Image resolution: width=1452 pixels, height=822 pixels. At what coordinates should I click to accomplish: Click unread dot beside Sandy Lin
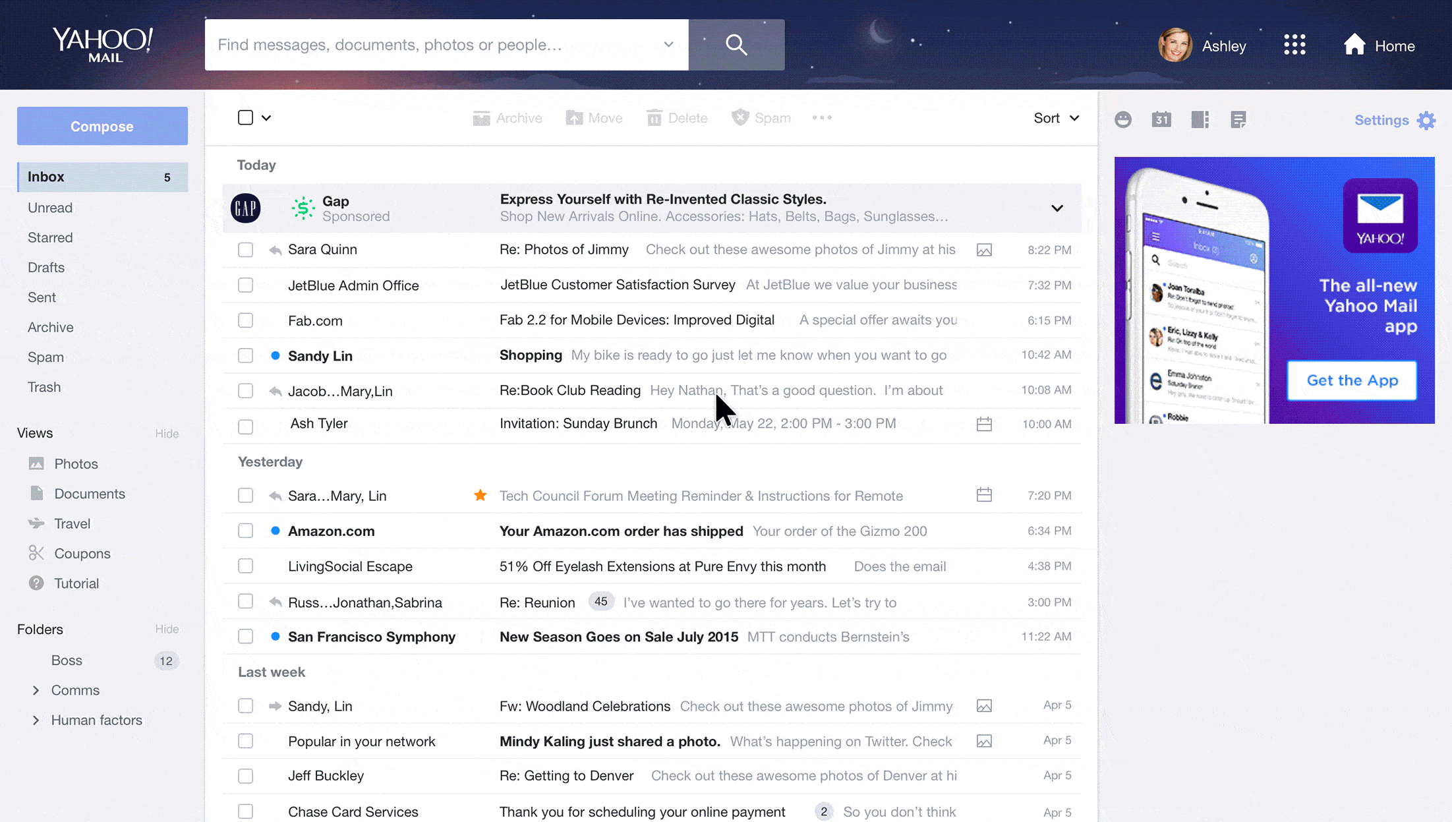(276, 355)
